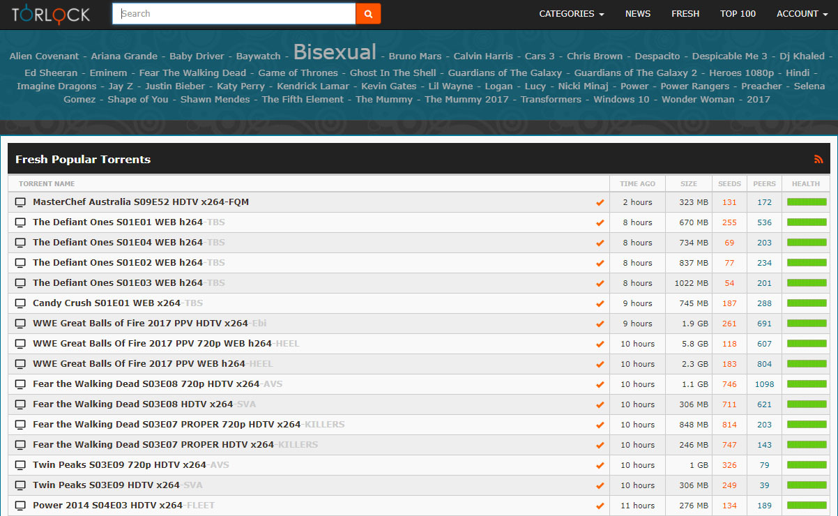Open the Transformers tag link
Image resolution: width=838 pixels, height=516 pixels.
551,99
